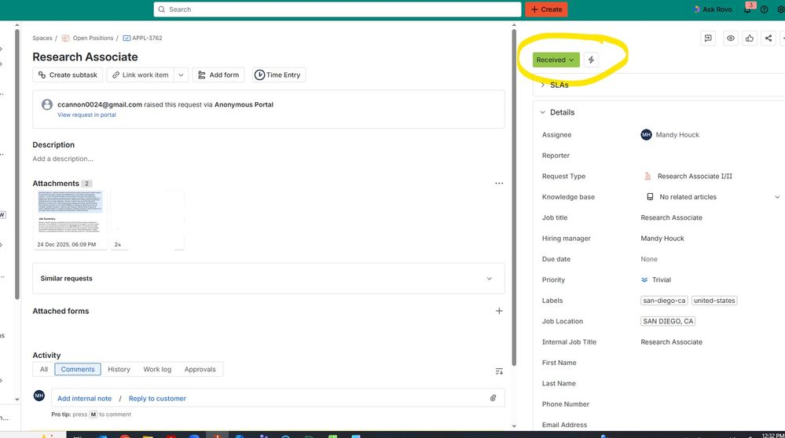Click Due date value None
This screenshot has width=785, height=438.
649,260
